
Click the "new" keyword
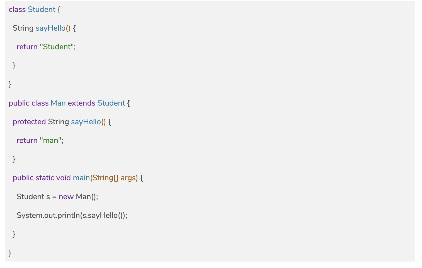coord(66,197)
